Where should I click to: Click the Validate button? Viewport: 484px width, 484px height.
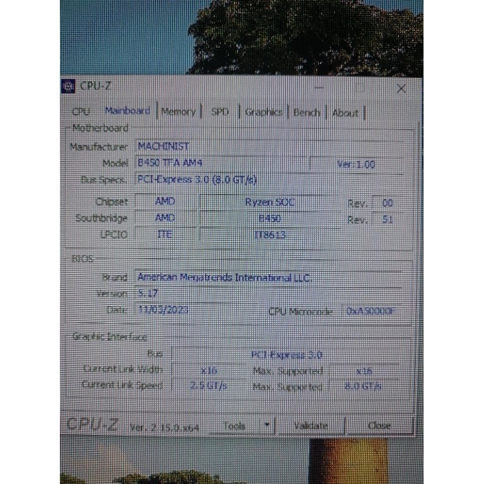pos(311,426)
